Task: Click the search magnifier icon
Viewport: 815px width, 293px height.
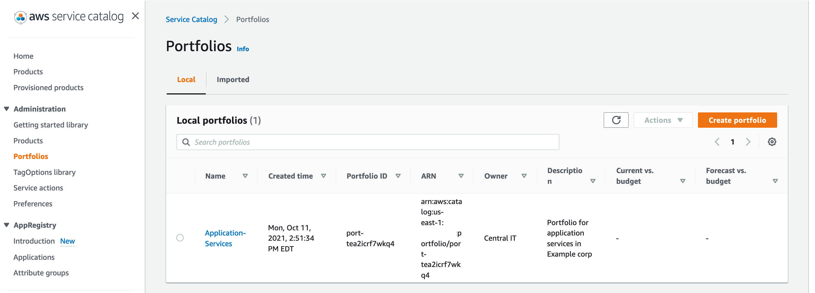Action: click(x=186, y=142)
